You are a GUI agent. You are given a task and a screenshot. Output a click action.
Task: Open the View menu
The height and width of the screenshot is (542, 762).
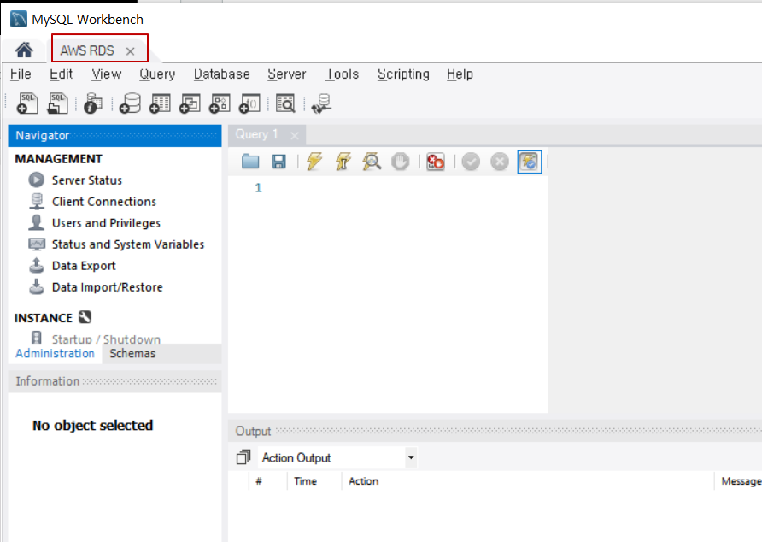pos(107,74)
